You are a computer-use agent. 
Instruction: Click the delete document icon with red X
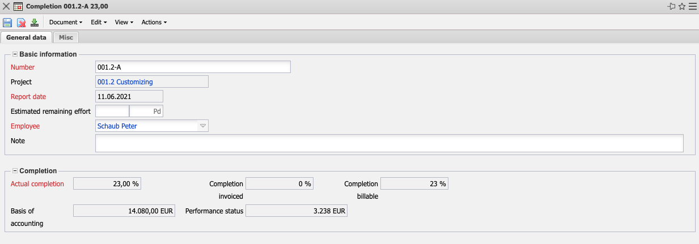tap(21, 23)
